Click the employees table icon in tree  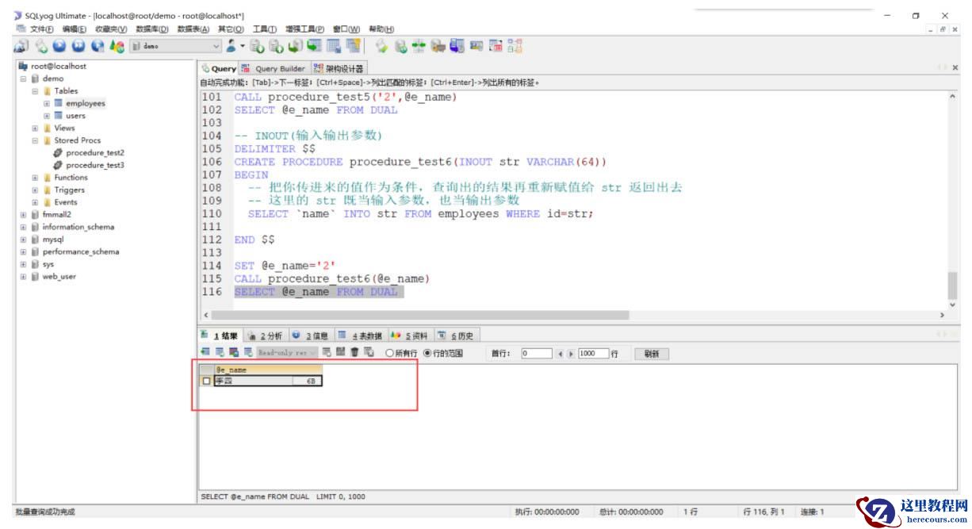tap(58, 103)
